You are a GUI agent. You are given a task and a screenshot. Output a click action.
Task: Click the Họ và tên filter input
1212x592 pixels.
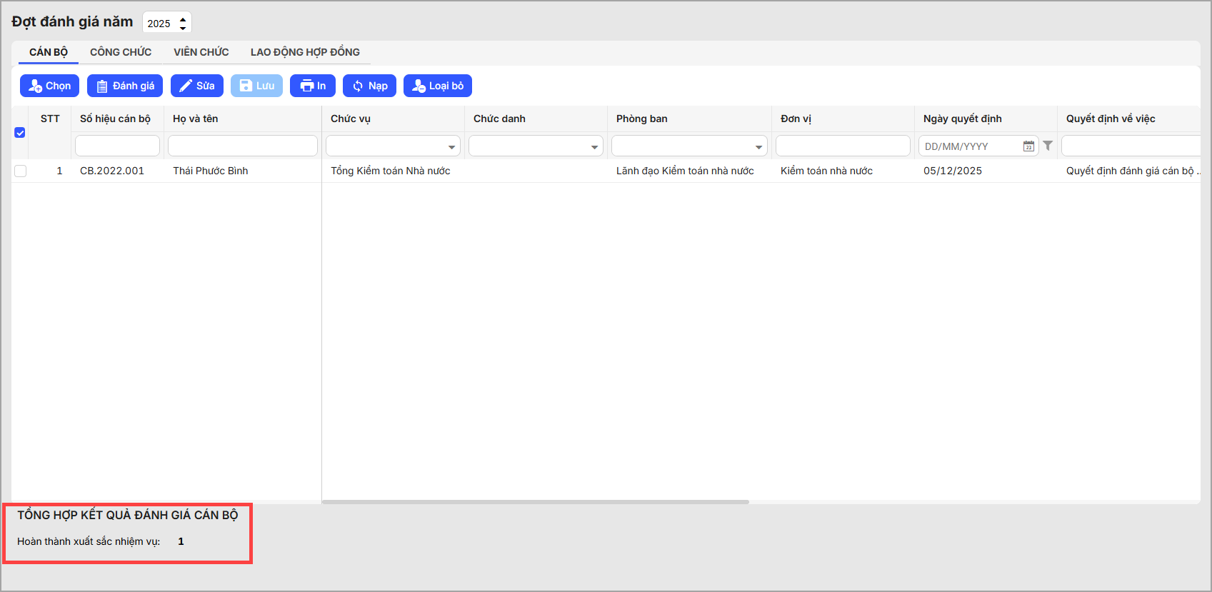pos(243,146)
